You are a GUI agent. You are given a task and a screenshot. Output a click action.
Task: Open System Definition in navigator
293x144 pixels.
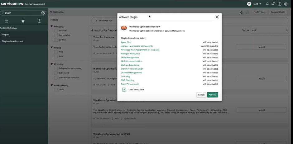click(x=8, y=28)
